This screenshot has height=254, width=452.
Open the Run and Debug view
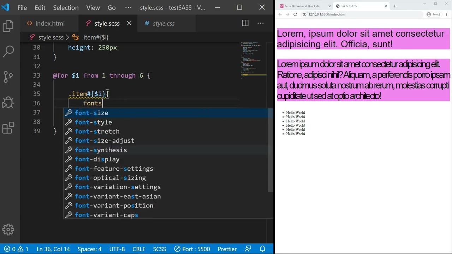click(8, 102)
